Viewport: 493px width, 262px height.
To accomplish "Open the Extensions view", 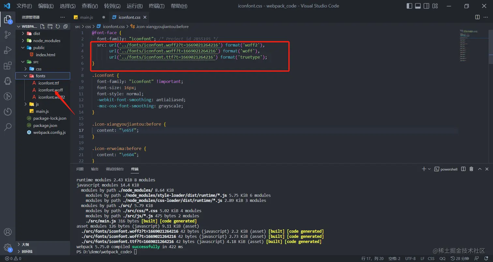I will point(7,66).
